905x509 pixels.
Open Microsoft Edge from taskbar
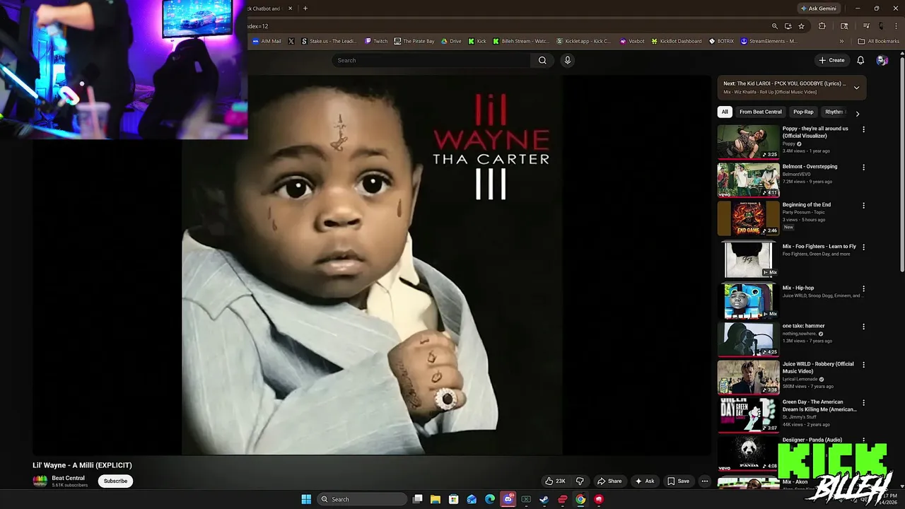point(489,499)
